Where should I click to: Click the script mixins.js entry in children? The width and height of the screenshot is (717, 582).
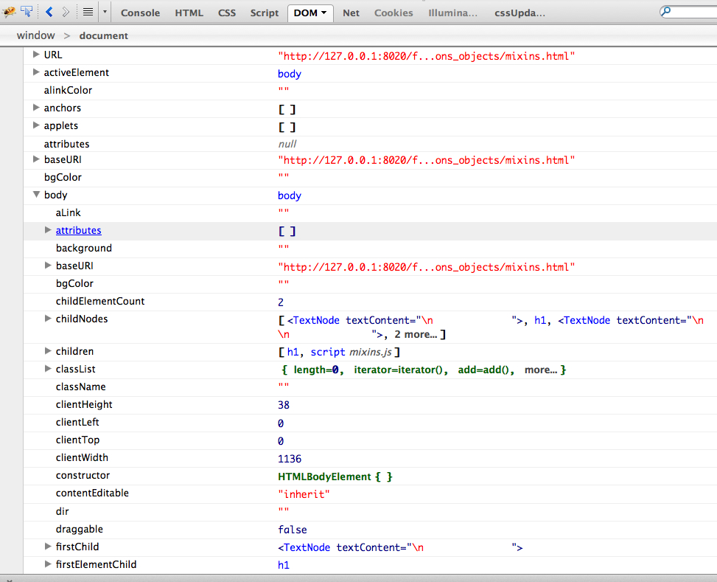coord(350,353)
